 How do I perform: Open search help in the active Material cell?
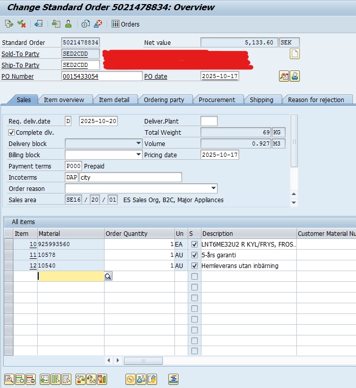(x=108, y=276)
